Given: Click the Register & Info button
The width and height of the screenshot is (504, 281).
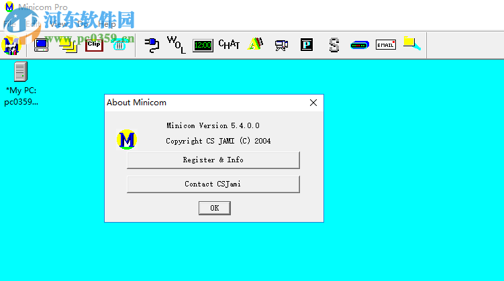Looking at the screenshot, I should (213, 160).
